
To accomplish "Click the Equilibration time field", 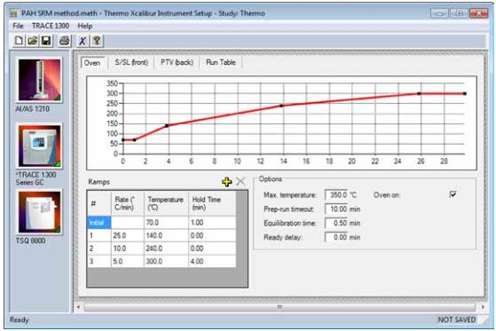I will coord(336,223).
